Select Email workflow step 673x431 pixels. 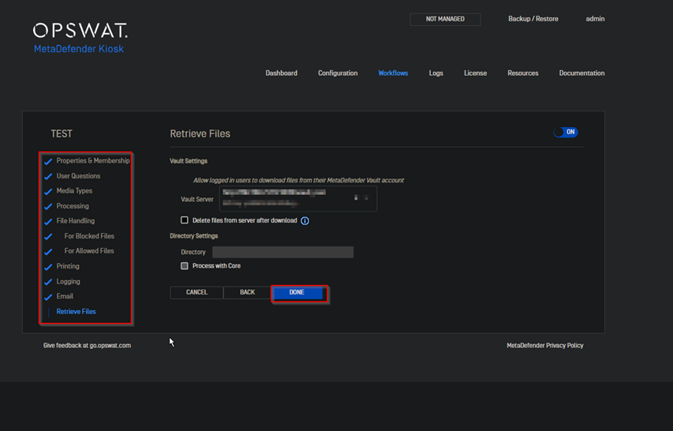coord(65,296)
